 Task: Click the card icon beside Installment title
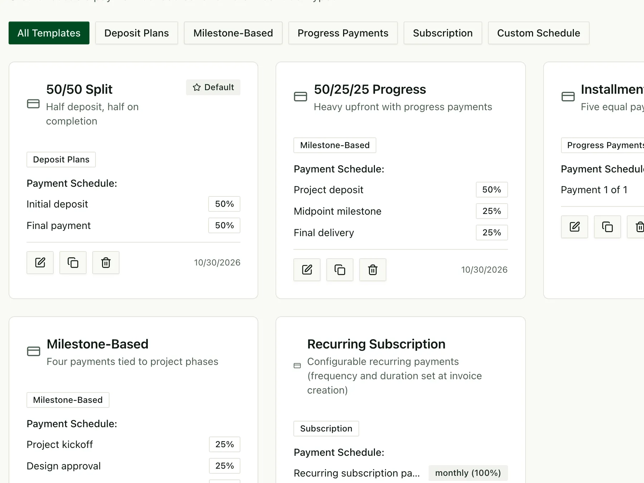(568, 97)
